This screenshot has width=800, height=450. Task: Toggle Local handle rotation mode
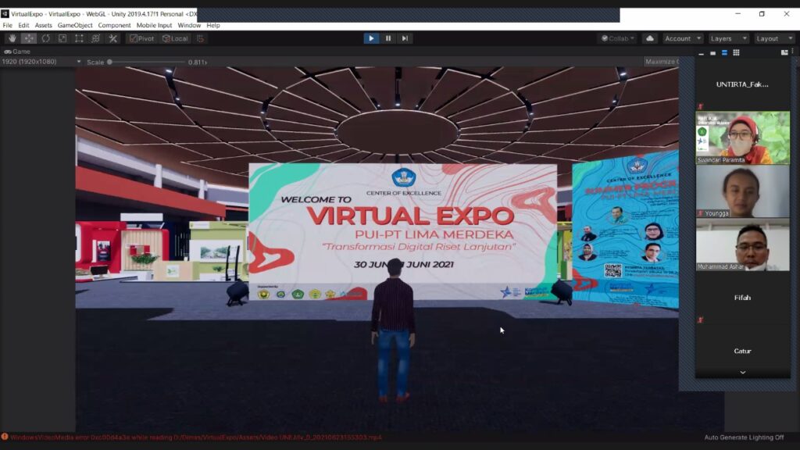[x=176, y=38]
